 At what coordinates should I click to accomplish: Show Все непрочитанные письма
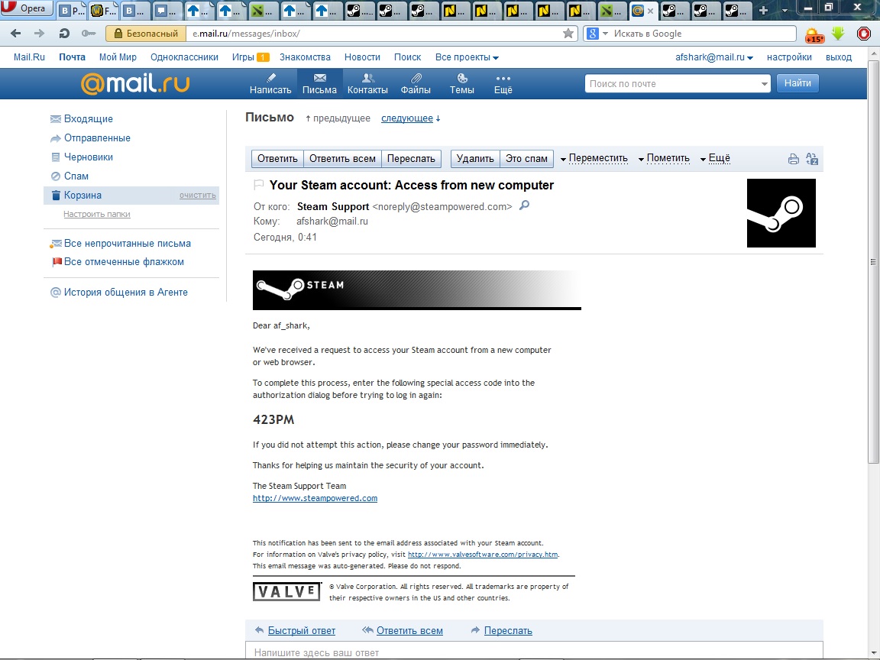(x=128, y=244)
